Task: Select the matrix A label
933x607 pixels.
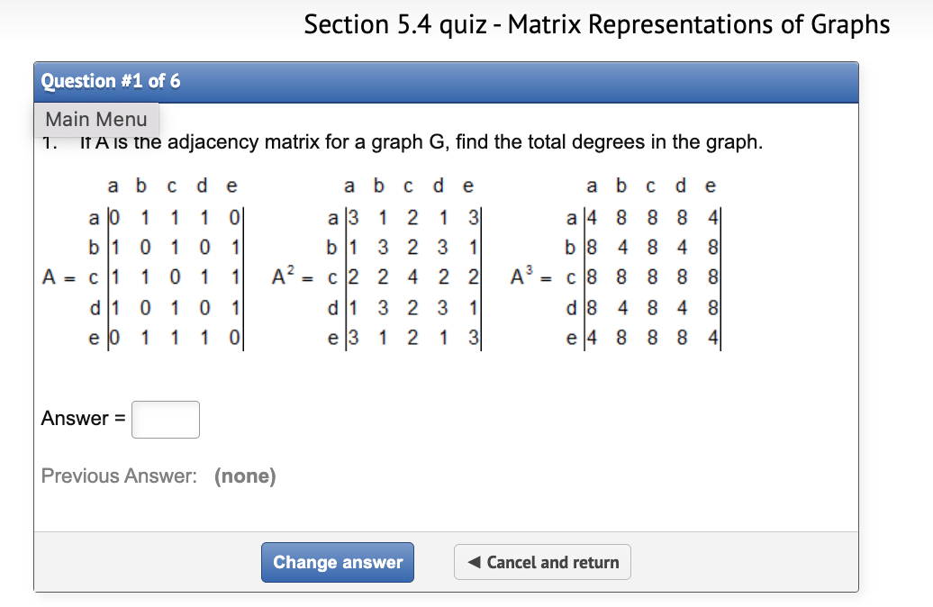Action: pyautogui.click(x=50, y=277)
